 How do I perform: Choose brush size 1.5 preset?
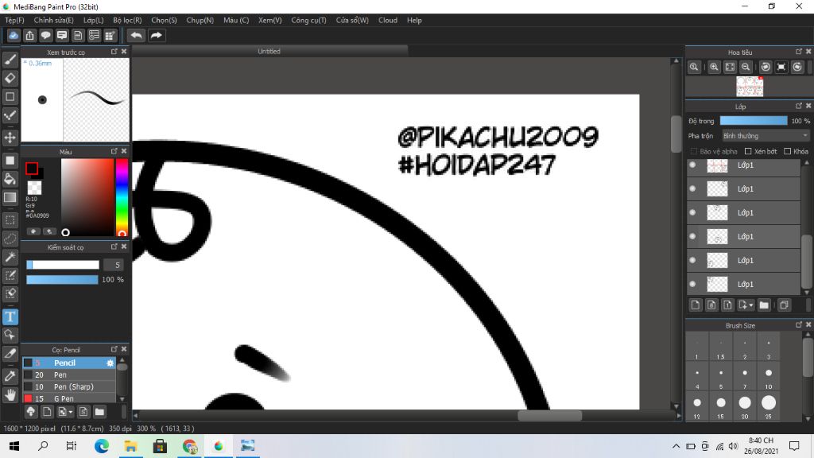click(x=720, y=347)
